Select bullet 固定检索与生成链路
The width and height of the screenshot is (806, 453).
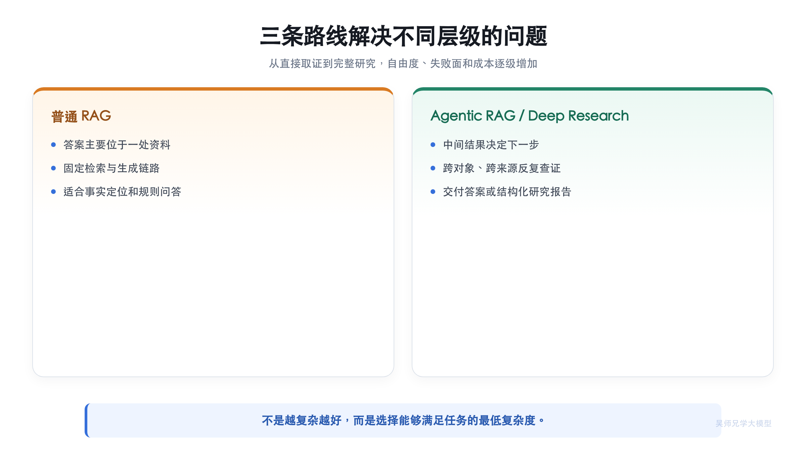point(111,168)
